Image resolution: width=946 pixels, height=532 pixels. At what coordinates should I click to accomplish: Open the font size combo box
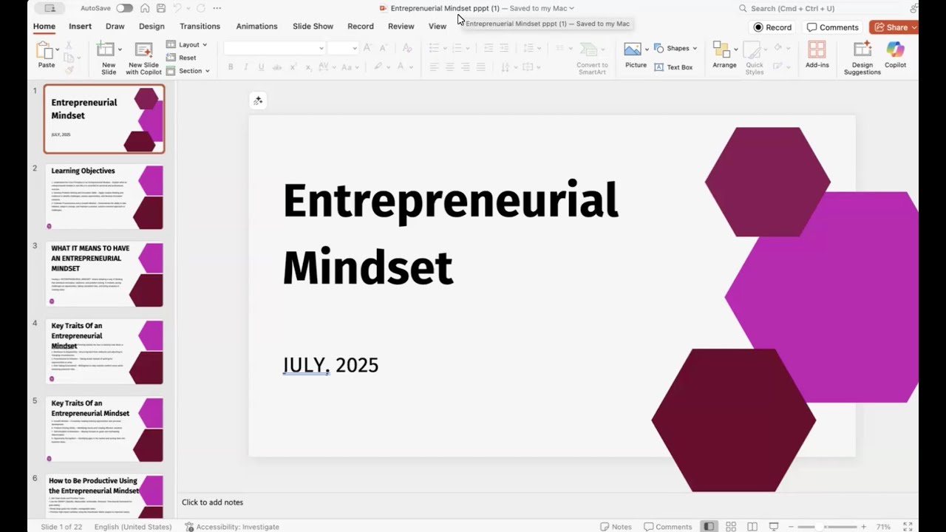pyautogui.click(x=343, y=48)
